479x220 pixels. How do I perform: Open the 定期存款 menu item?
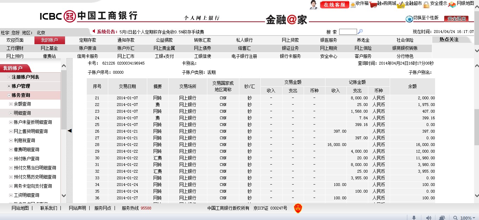click(88, 40)
